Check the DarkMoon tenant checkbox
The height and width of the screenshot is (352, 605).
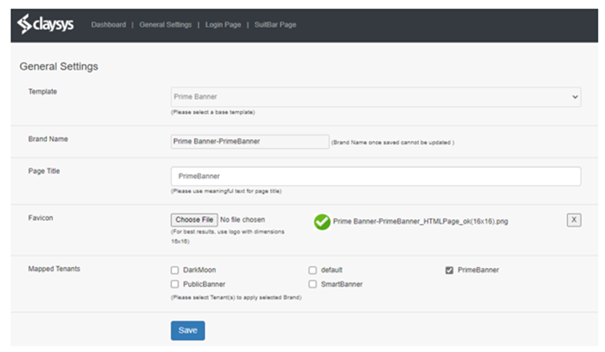click(x=175, y=270)
